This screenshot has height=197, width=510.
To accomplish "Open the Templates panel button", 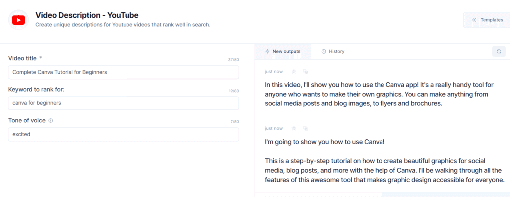I will pos(487,20).
